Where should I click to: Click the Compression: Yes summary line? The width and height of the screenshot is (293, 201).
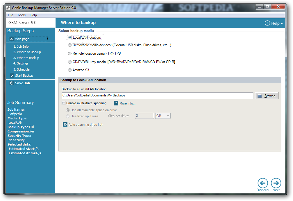(21, 131)
